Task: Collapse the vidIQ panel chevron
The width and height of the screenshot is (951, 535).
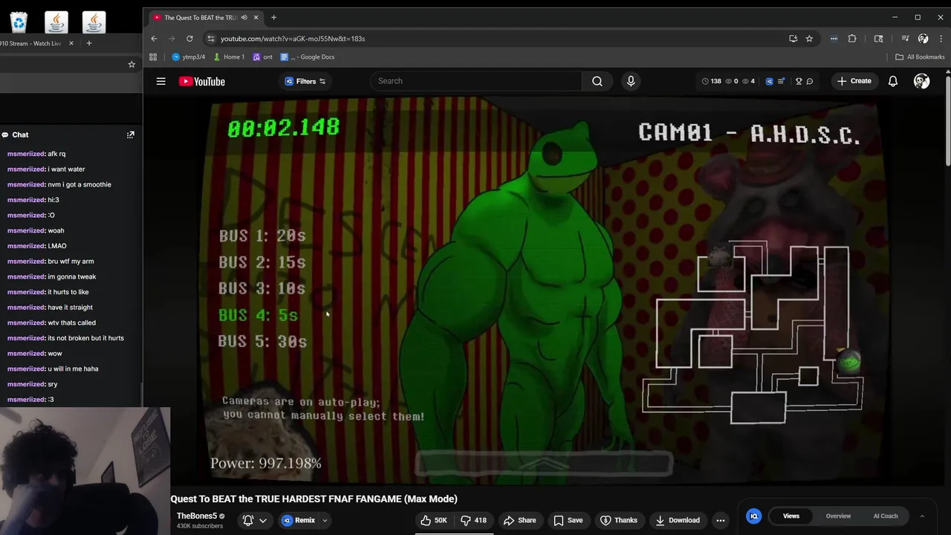Action: pyautogui.click(x=922, y=516)
